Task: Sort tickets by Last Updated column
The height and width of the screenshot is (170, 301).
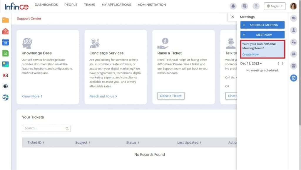Action: click(189, 143)
